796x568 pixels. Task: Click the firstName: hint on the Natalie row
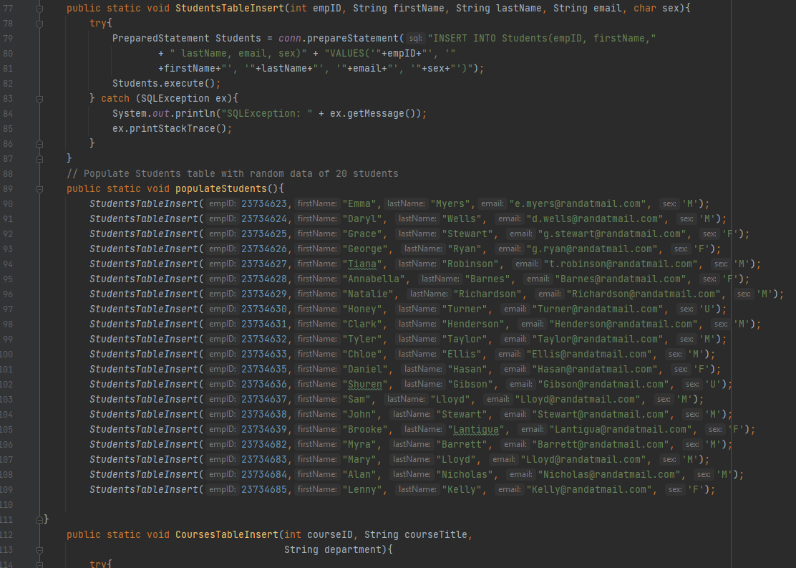pyautogui.click(x=317, y=294)
